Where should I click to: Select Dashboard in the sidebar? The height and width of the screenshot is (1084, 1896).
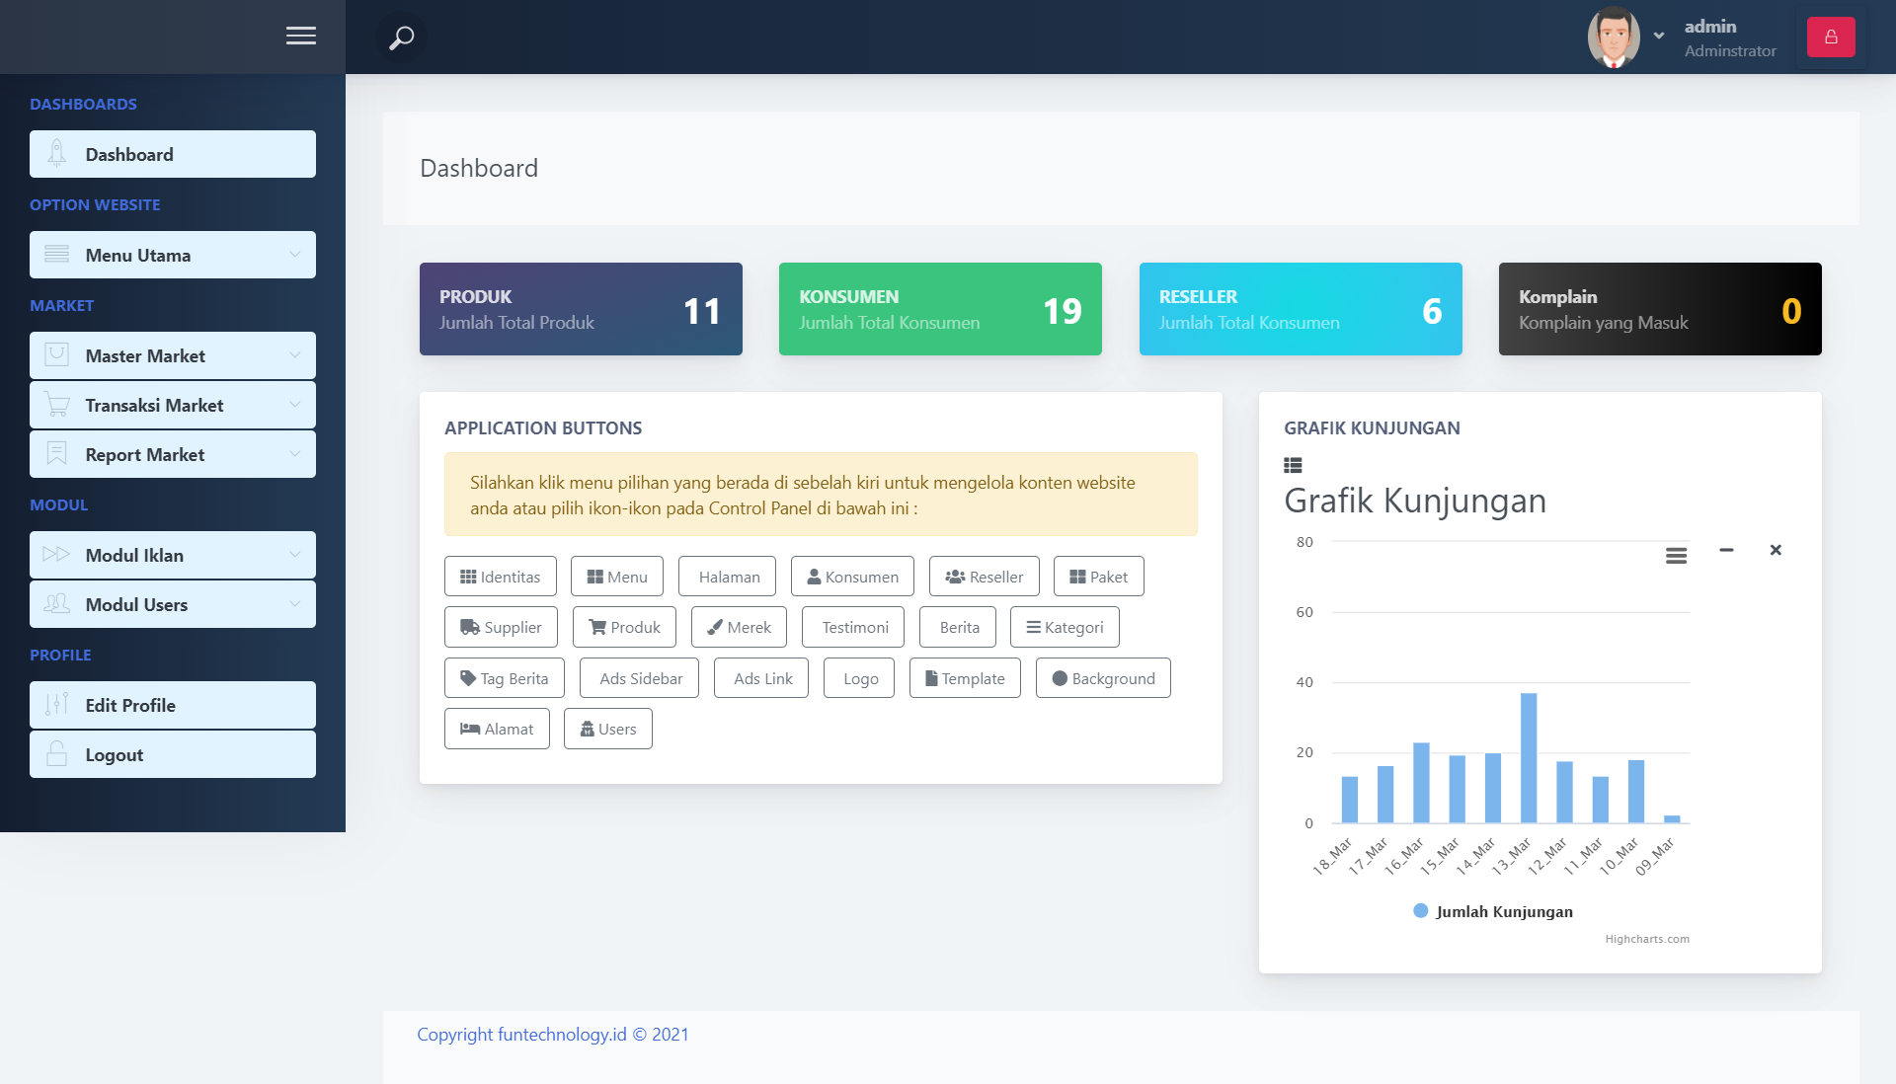[173, 154]
